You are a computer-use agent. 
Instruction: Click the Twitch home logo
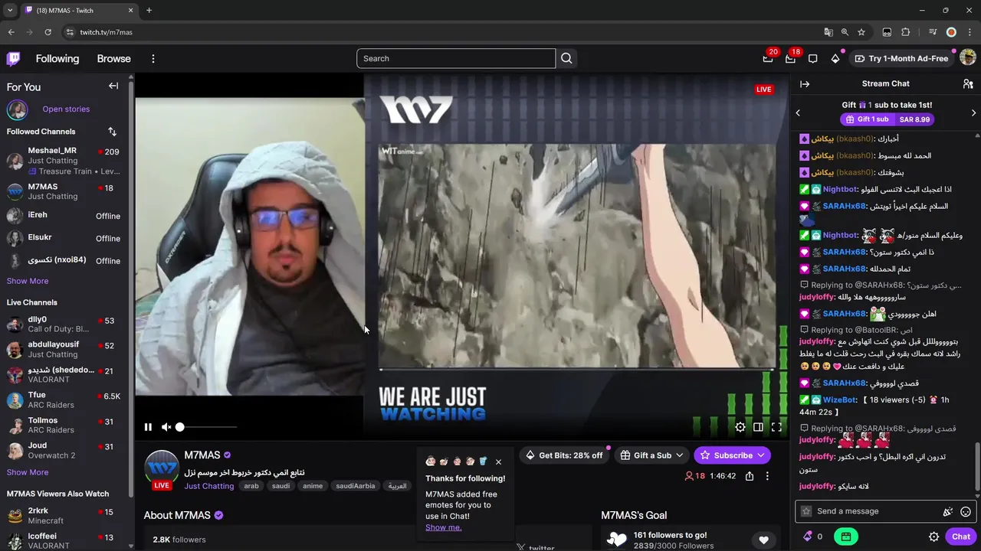pyautogui.click(x=14, y=59)
